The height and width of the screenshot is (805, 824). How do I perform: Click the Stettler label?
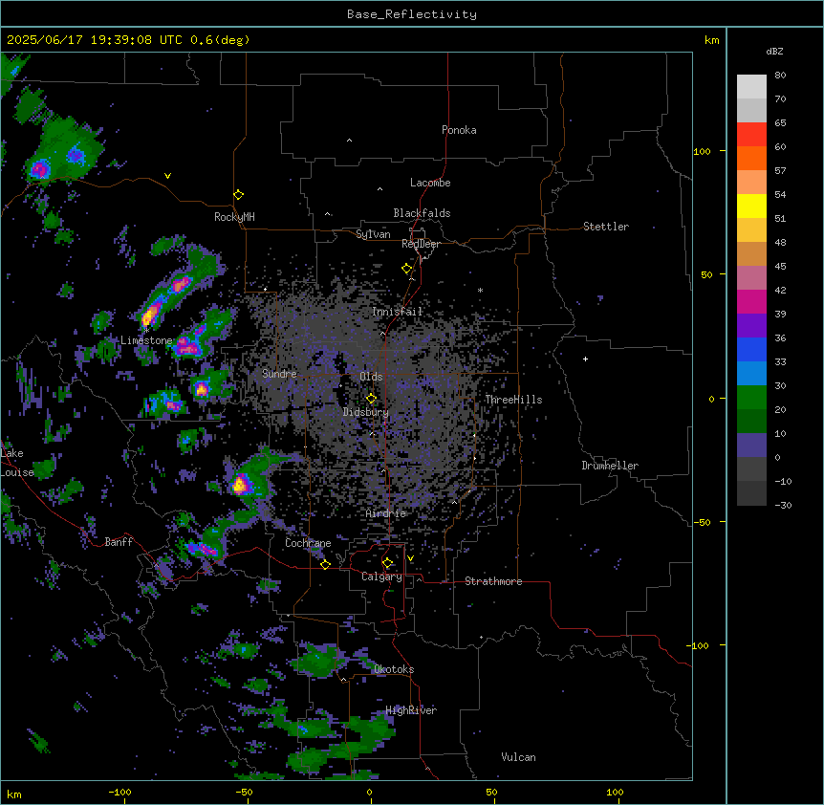[x=606, y=227]
